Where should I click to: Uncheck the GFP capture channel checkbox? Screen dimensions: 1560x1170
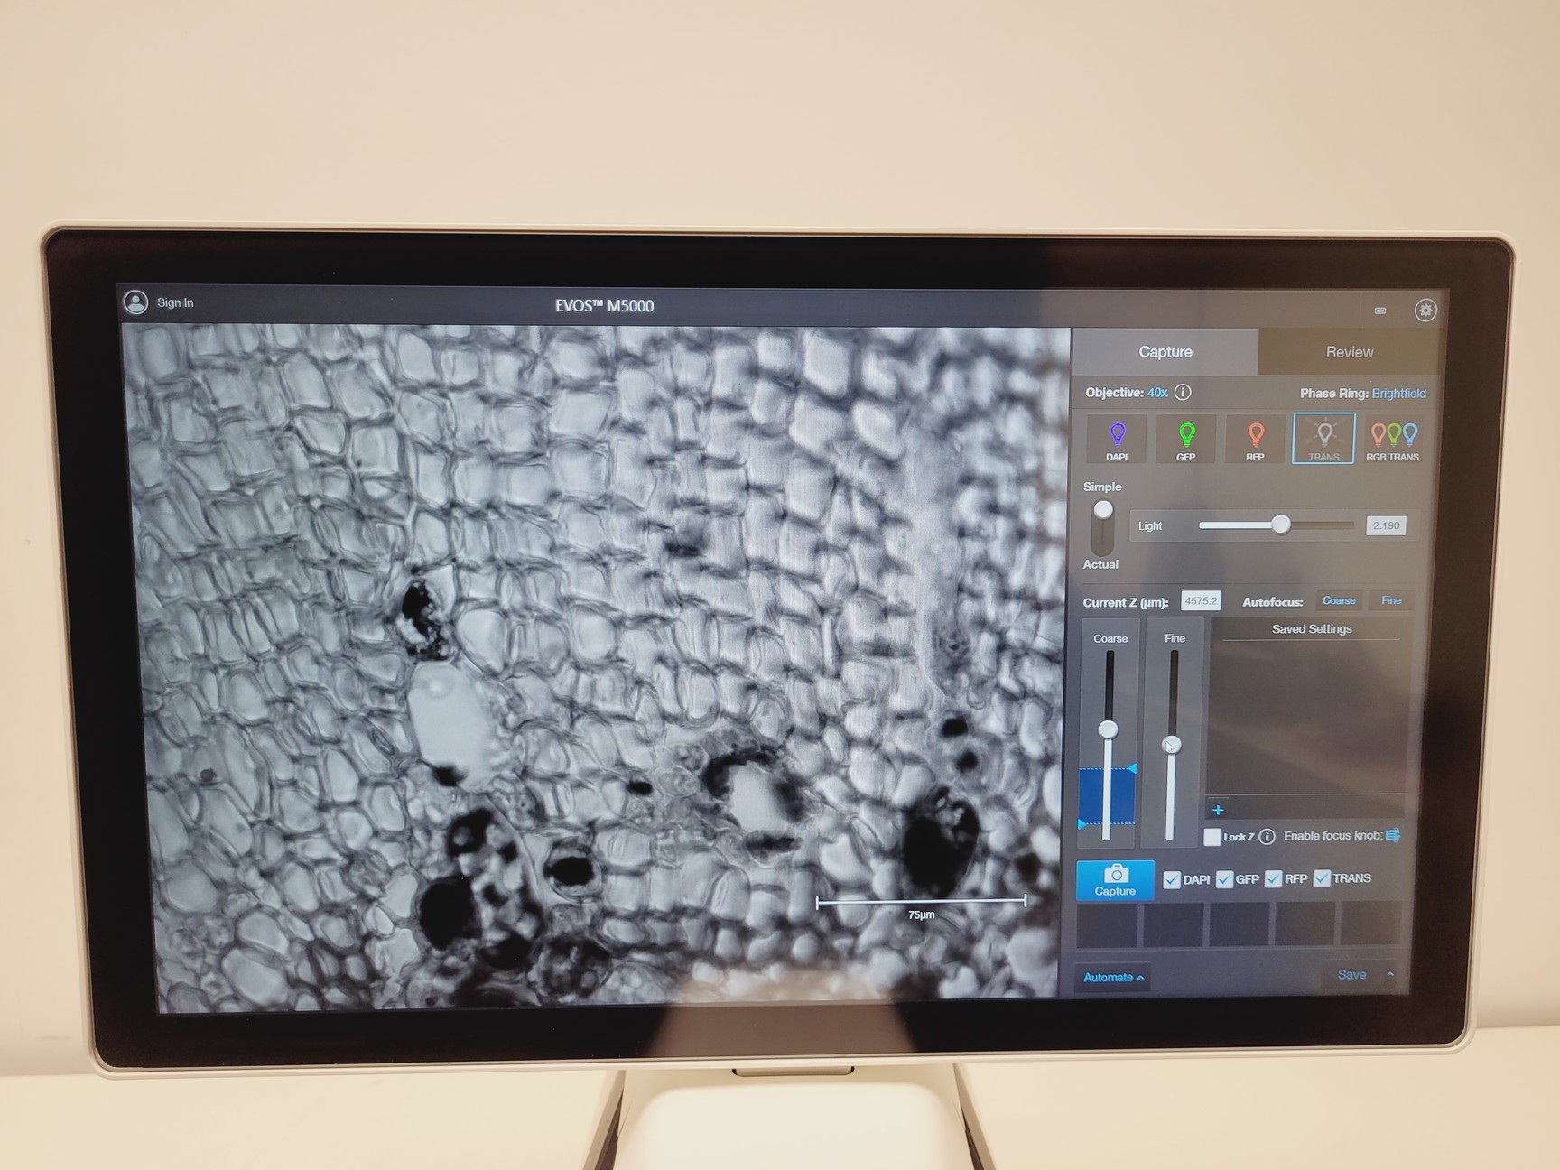[1225, 878]
